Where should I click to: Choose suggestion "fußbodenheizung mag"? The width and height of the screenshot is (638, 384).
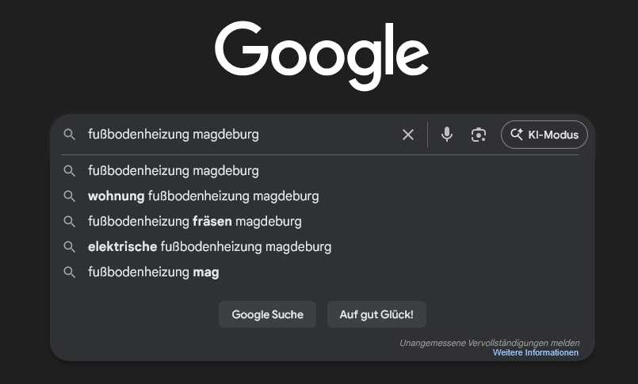click(154, 272)
